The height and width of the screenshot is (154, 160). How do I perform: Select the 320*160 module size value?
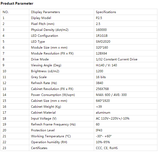coord(102,48)
